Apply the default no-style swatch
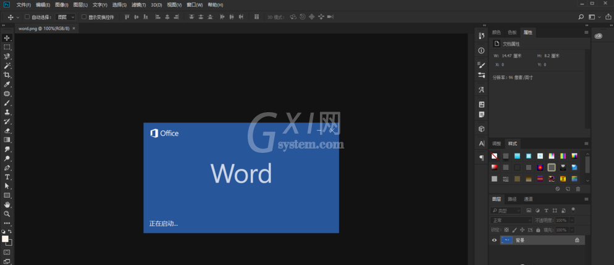614x265 pixels. click(495, 156)
